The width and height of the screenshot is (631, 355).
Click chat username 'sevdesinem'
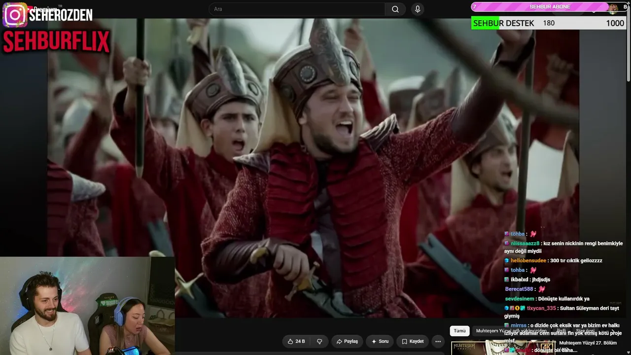click(520, 299)
